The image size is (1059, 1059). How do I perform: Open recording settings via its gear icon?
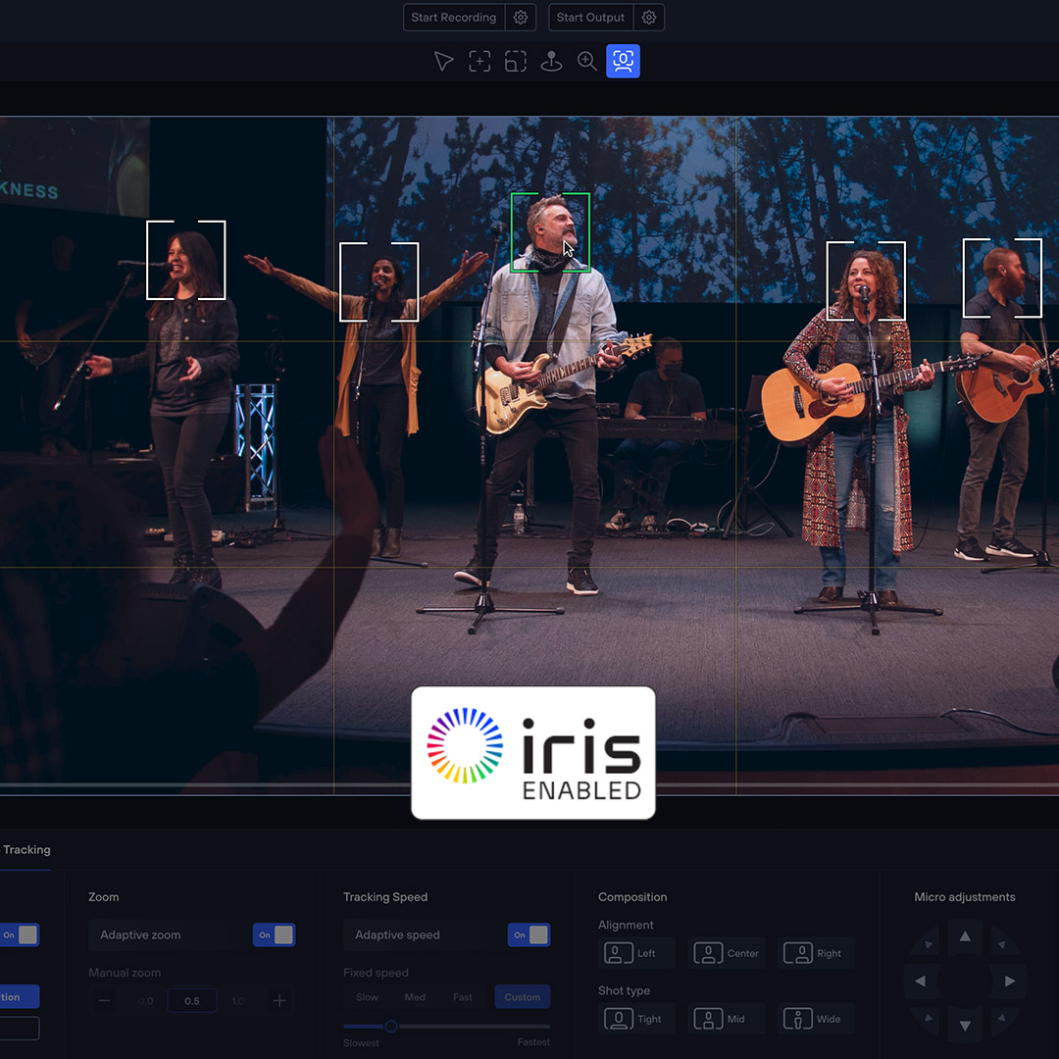click(521, 18)
